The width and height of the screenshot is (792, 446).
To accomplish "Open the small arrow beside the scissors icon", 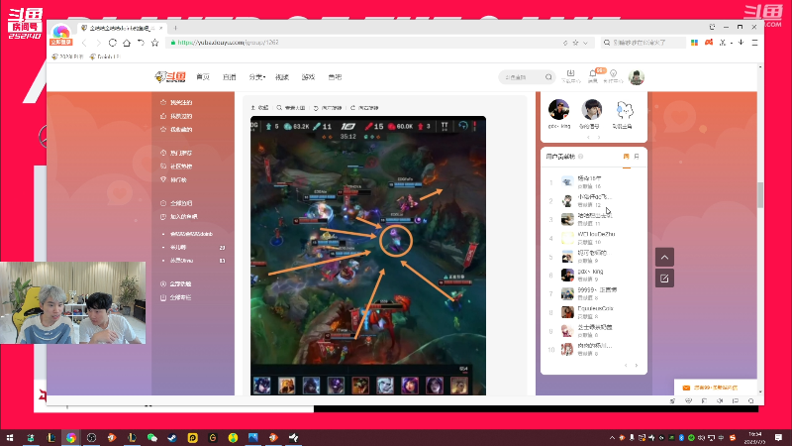I will point(732,43).
